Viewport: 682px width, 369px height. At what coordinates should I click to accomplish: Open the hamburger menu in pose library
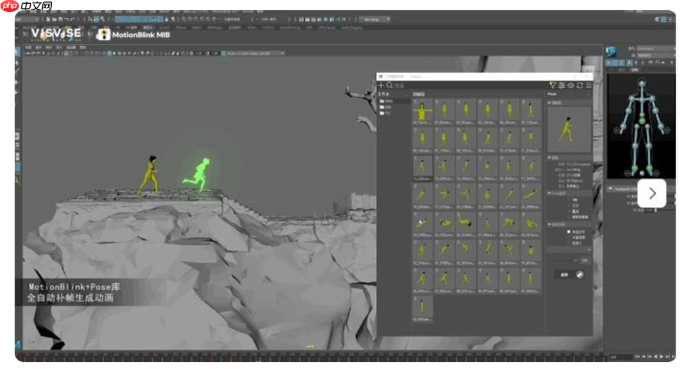tap(589, 85)
